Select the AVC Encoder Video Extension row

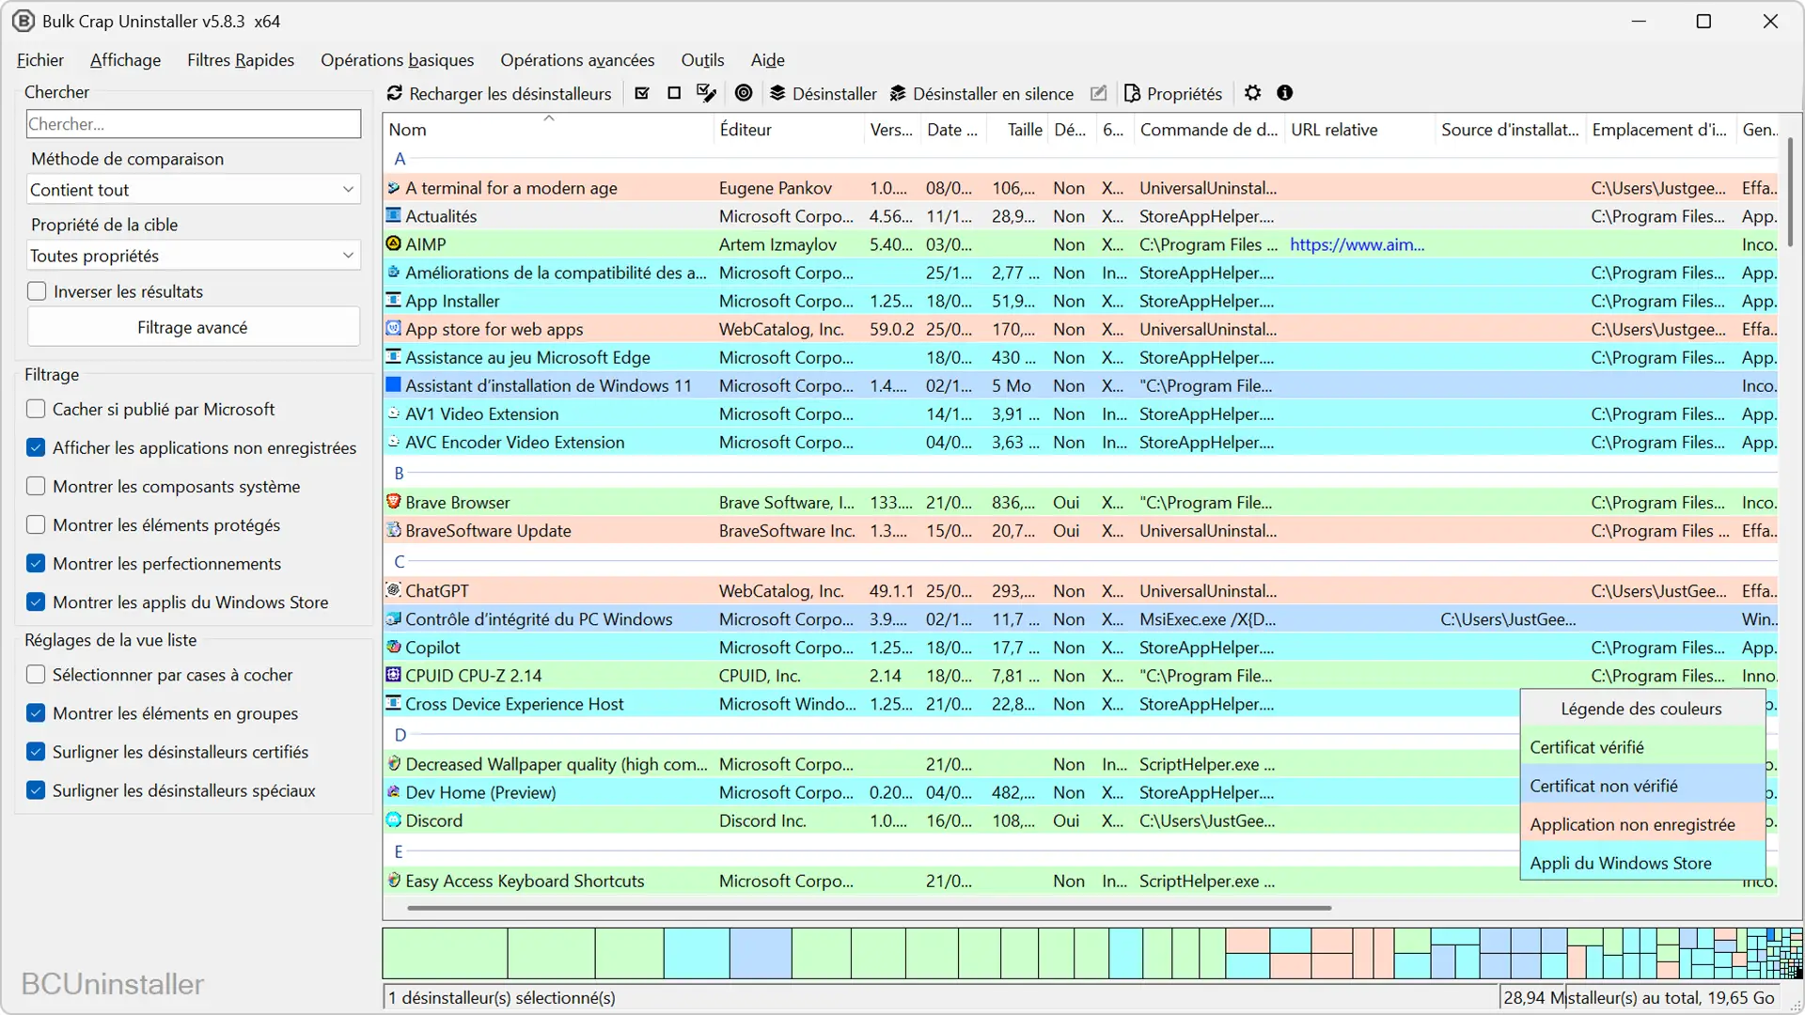coord(1079,442)
